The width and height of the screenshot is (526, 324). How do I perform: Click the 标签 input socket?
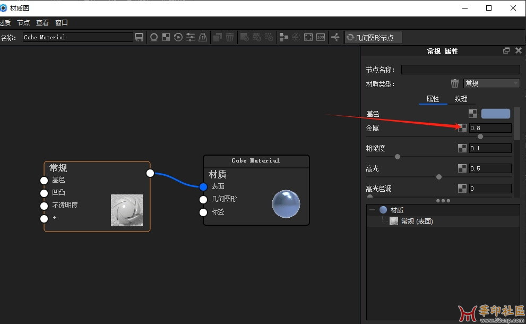[203, 212]
